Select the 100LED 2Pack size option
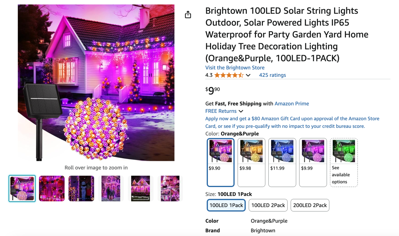Screen dimensions: 399x236 [268, 205]
